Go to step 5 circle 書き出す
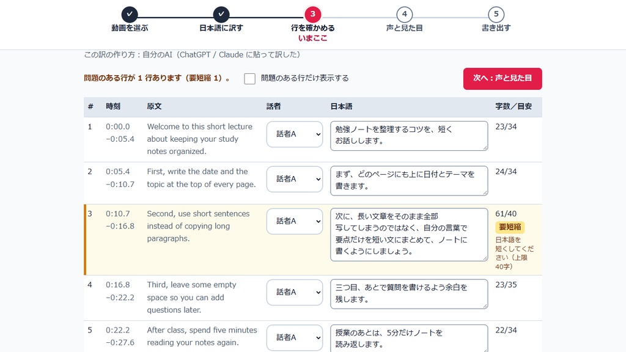This screenshot has height=352, width=626. pyautogui.click(x=496, y=15)
